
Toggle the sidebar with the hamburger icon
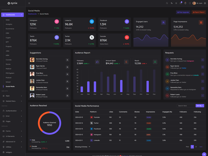[29, 3]
